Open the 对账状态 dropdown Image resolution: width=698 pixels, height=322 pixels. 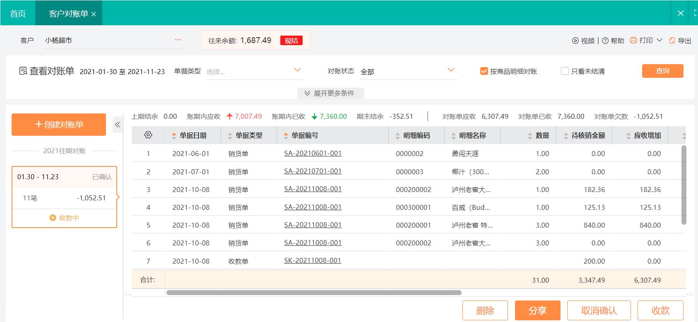tap(451, 70)
